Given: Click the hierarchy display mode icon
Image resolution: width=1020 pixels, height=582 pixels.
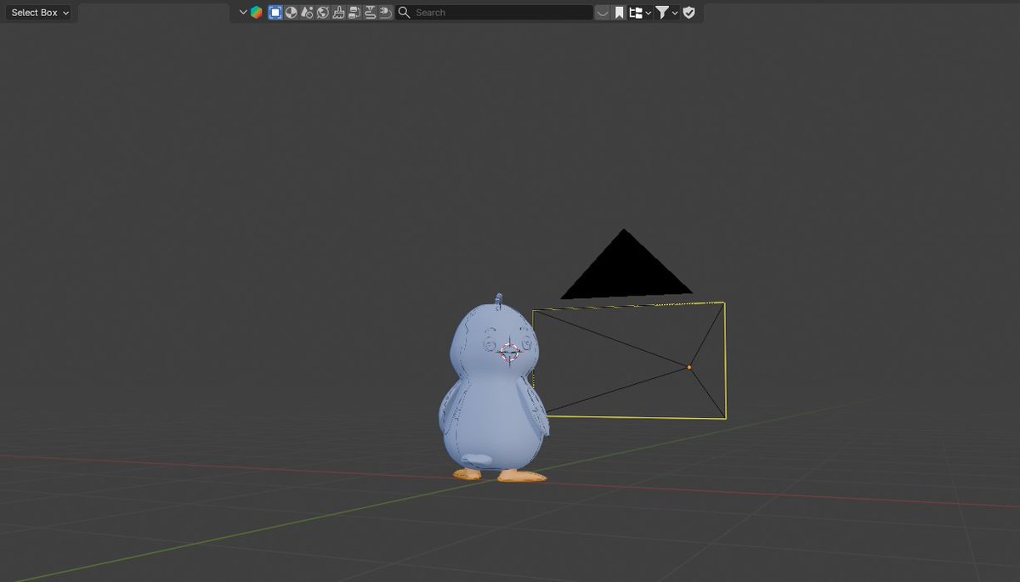Looking at the screenshot, I should 635,13.
